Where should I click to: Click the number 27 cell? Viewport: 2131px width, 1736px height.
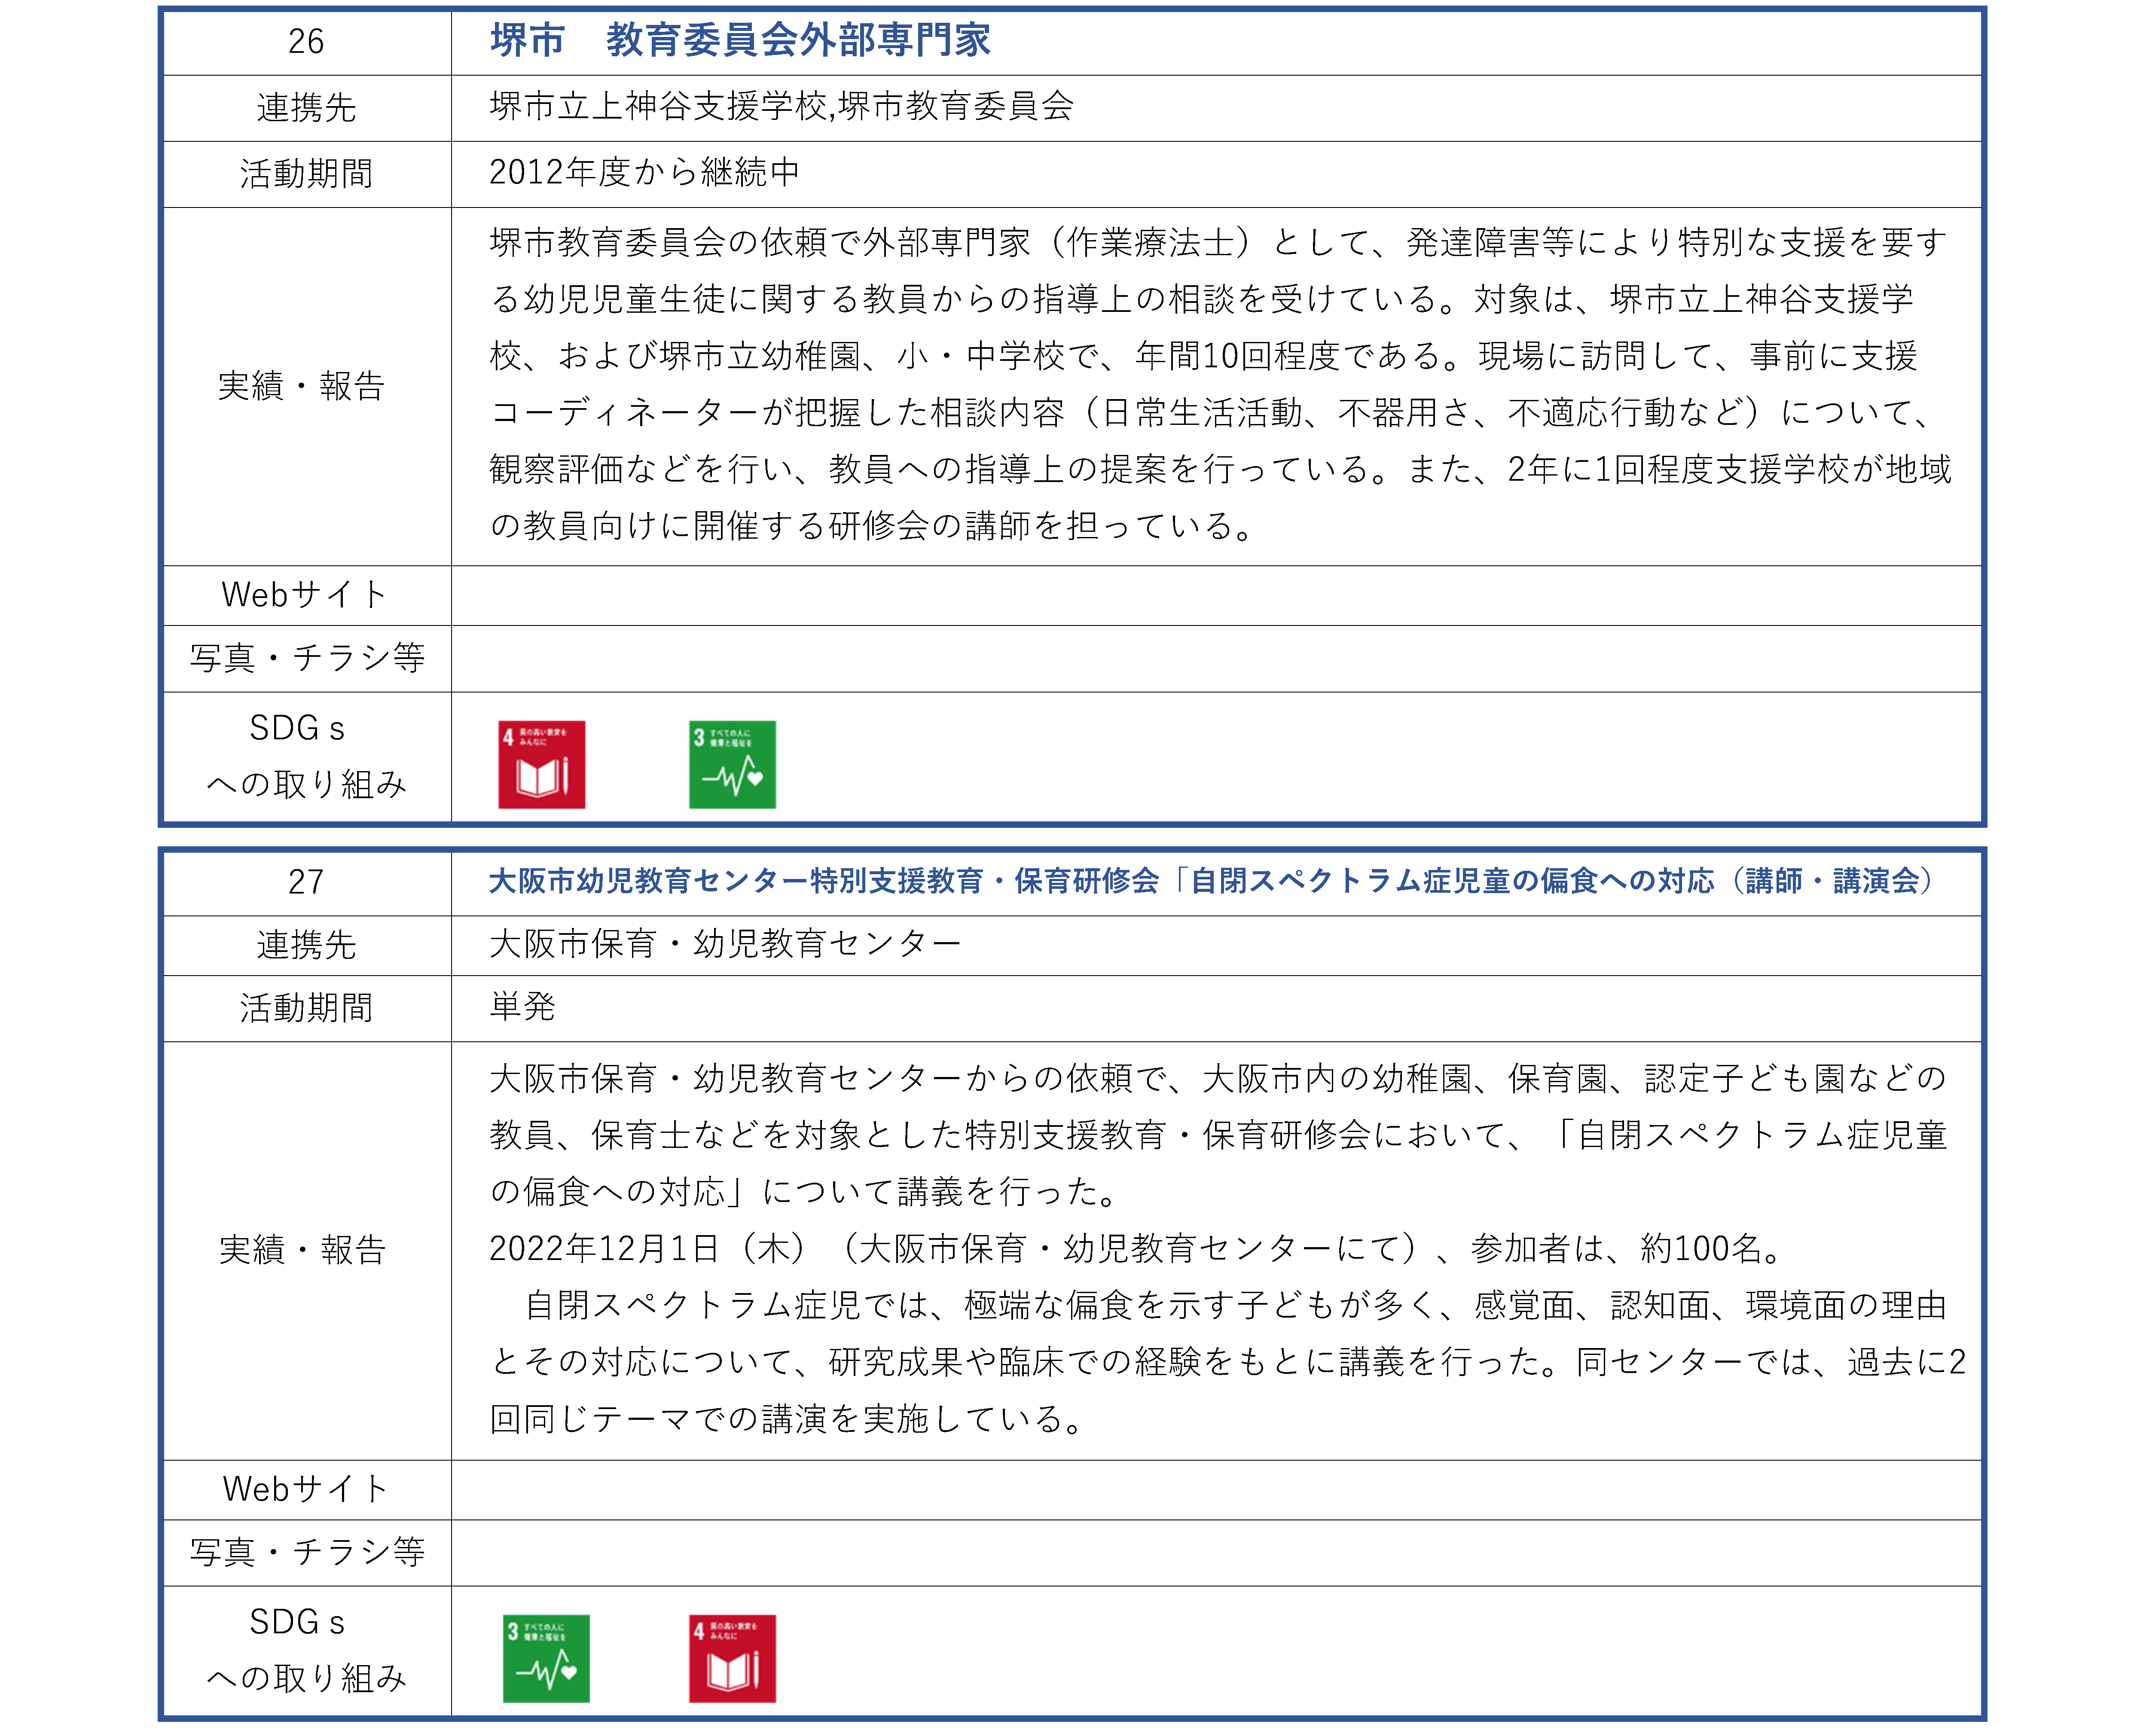click(x=305, y=881)
